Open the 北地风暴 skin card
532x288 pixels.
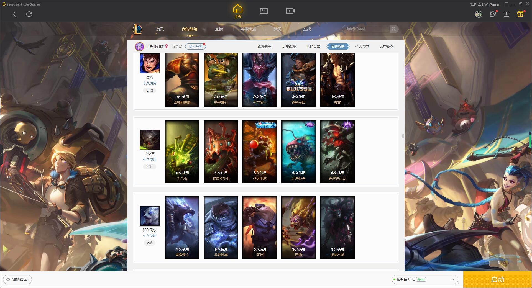coord(221,228)
